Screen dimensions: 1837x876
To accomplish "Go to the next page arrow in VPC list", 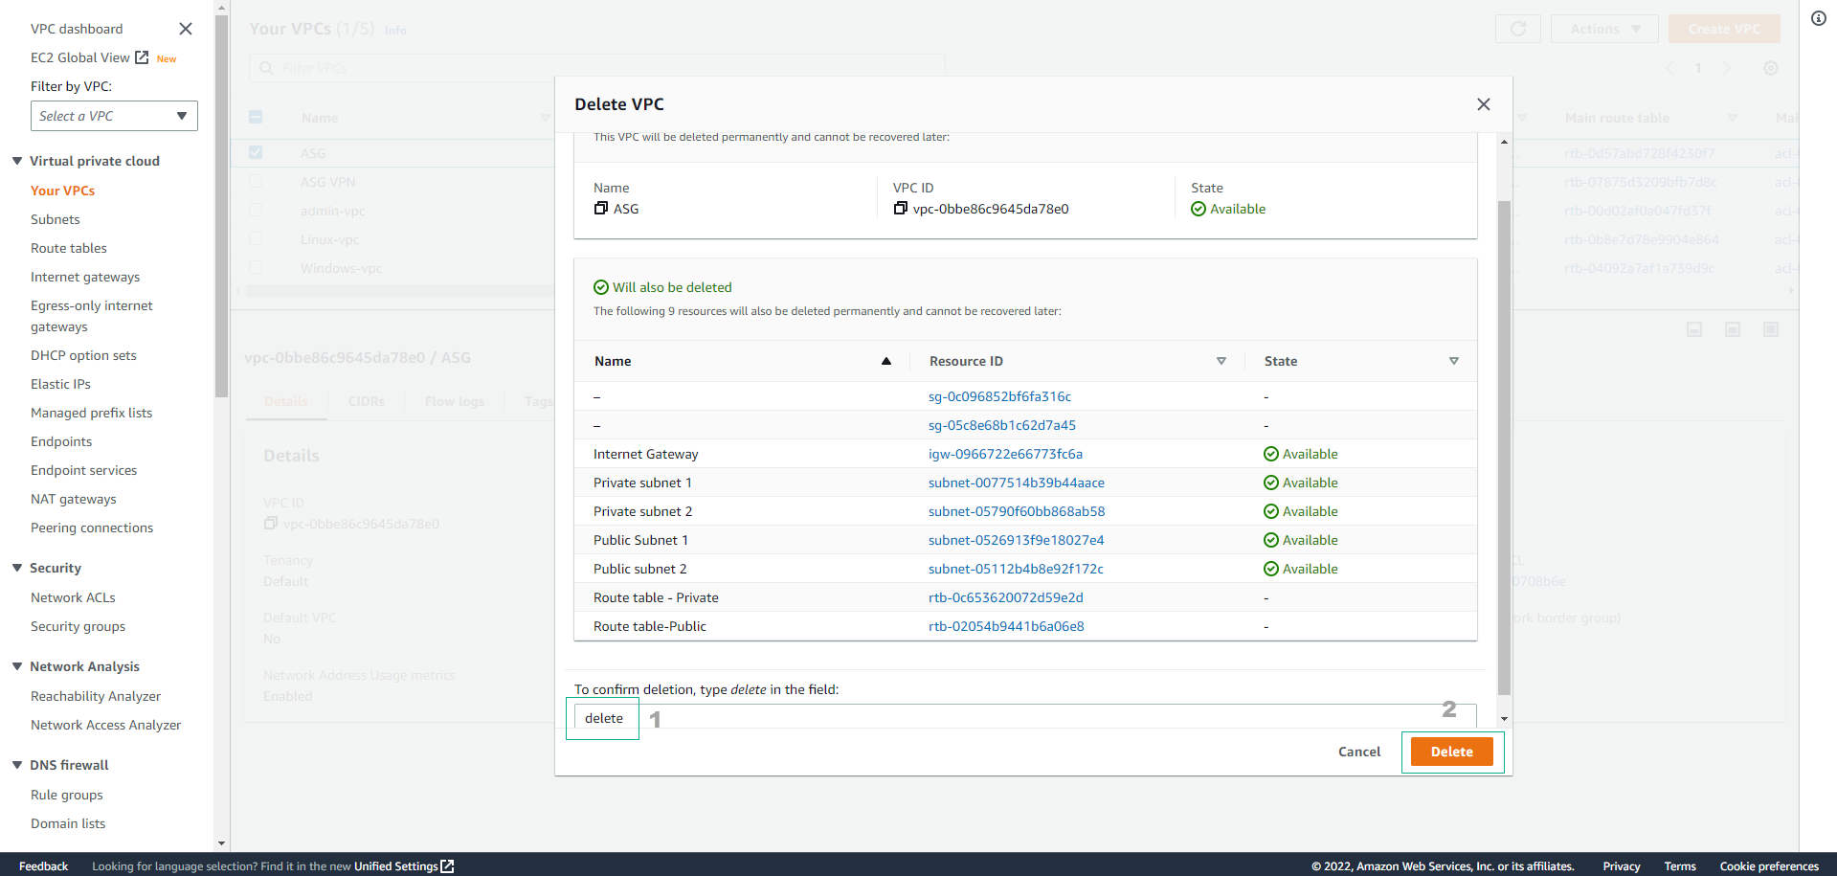I will click(1727, 68).
